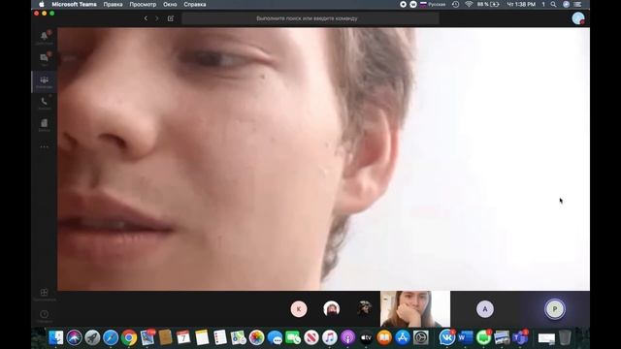Click the clock showing 1:38 PM
This screenshot has height=349, width=621.
tap(521, 4)
